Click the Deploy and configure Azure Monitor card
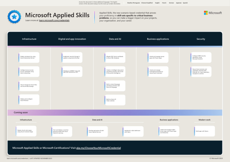The width and height of the screenshot is (230, 162). 29,100
